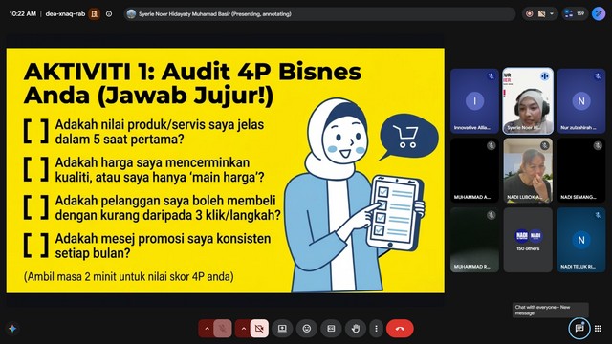612x344 pixels.
Task: Open the activities grid icon
Action: [x=598, y=329]
